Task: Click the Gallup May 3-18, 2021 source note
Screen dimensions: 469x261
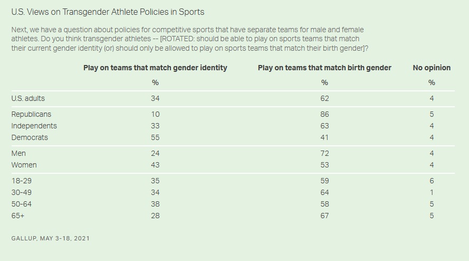Action: [x=50, y=238]
